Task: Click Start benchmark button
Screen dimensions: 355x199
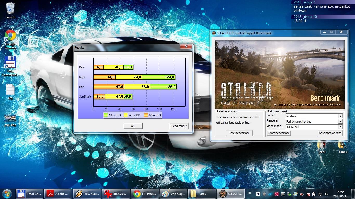Action: (279, 133)
